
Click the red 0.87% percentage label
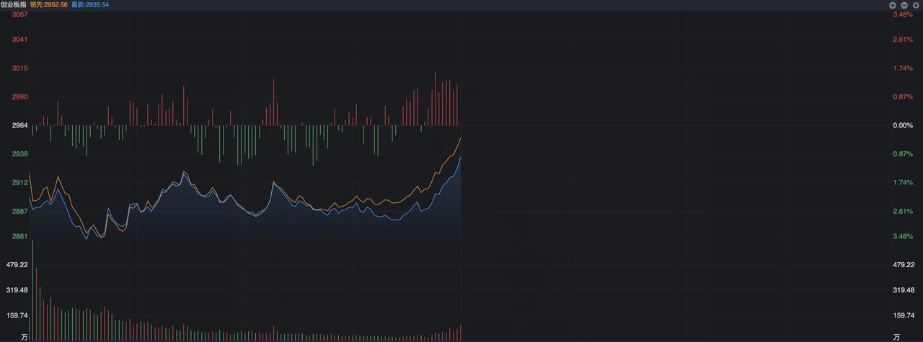[903, 96]
